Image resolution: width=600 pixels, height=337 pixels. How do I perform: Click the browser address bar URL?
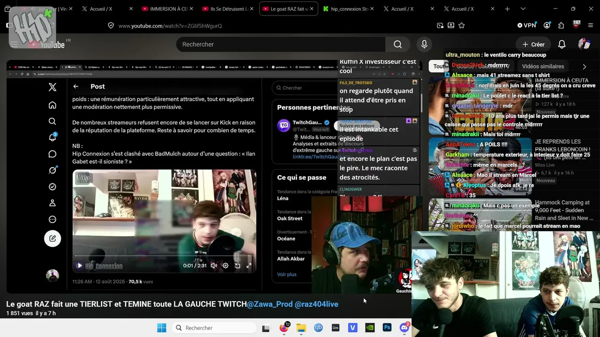(170, 26)
